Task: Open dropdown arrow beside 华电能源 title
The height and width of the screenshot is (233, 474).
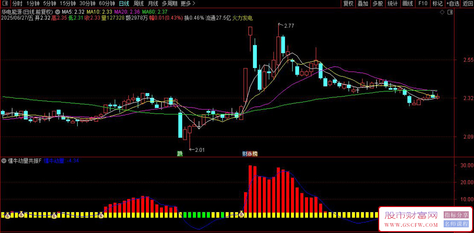Action: pyautogui.click(x=58, y=12)
